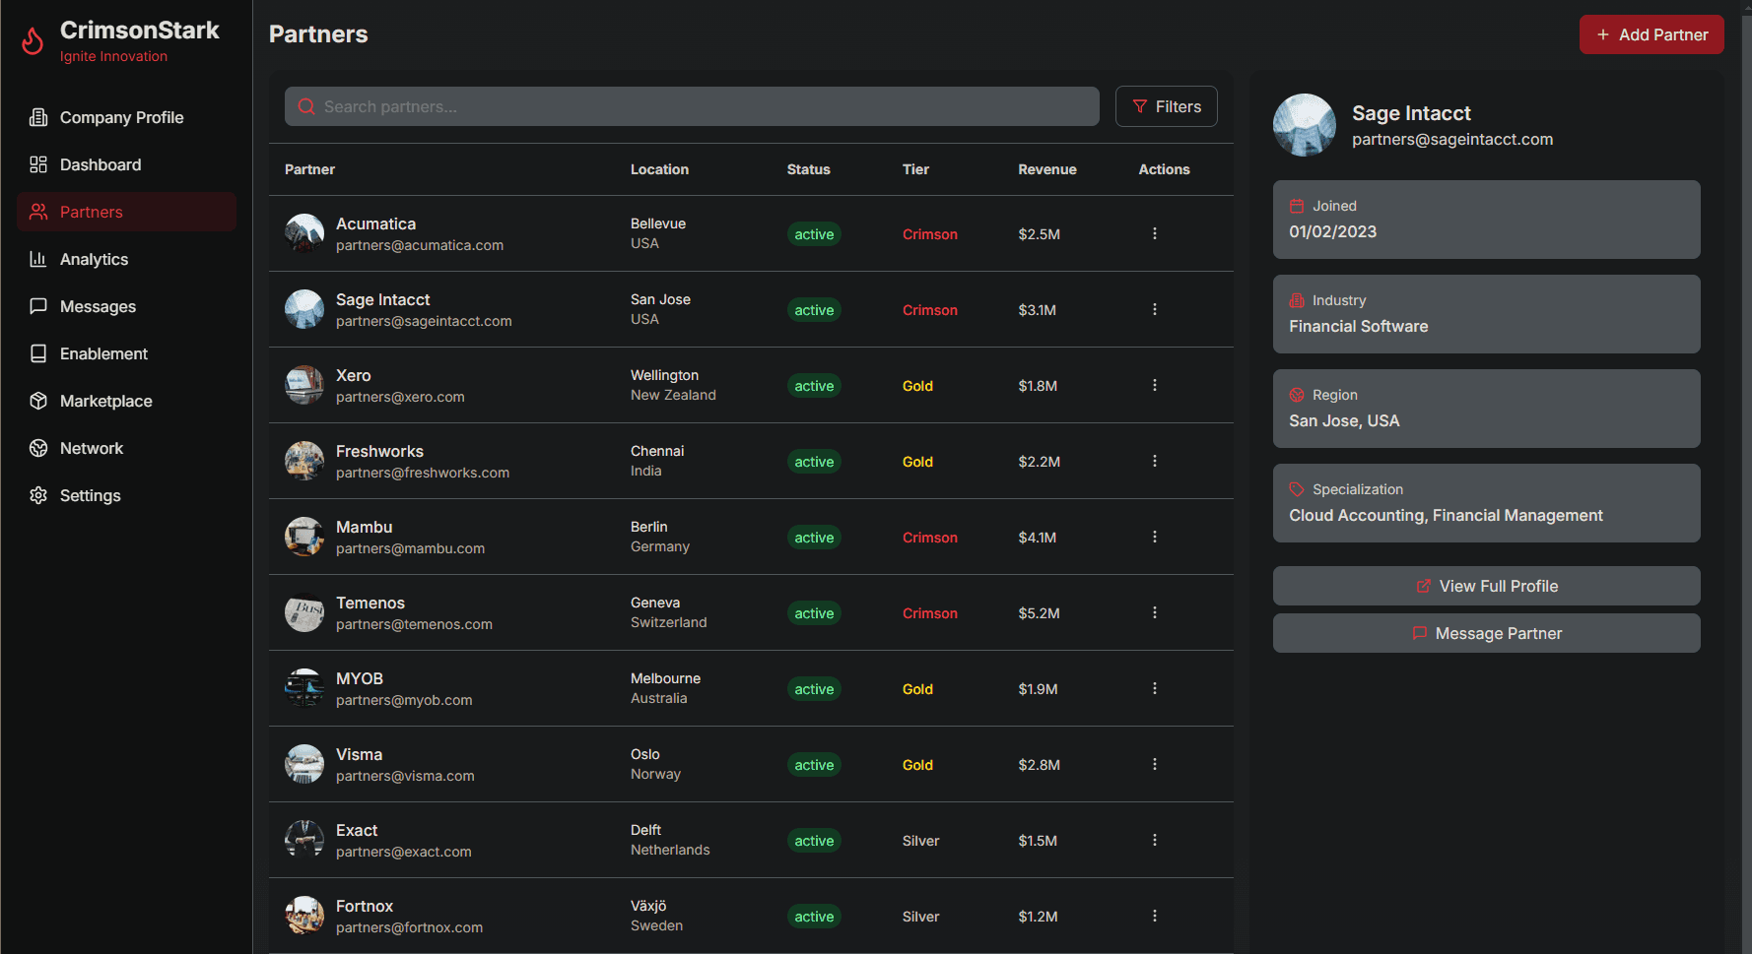Click Visma's avatar image
Viewport: 1752px width, 954px height.
(304, 764)
